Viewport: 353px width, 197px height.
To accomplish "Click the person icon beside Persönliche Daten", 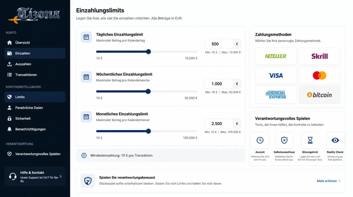I will tap(9, 108).
